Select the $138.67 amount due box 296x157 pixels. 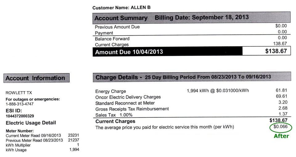(267, 51)
